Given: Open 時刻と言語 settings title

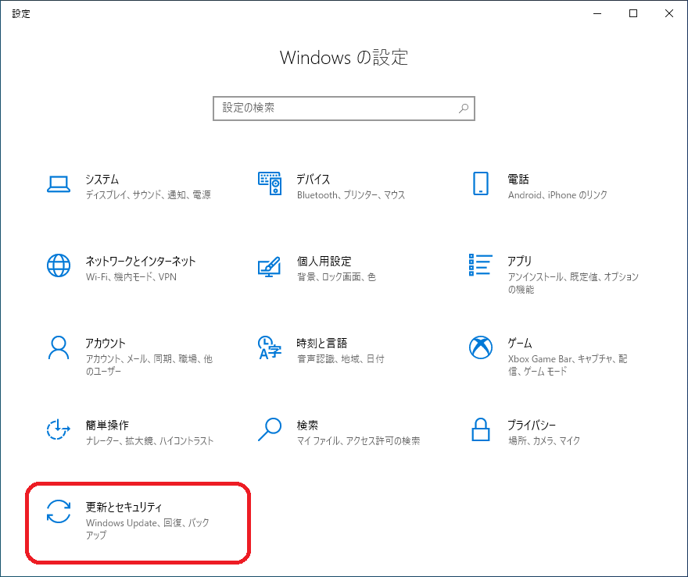Looking at the screenshot, I should [x=321, y=343].
